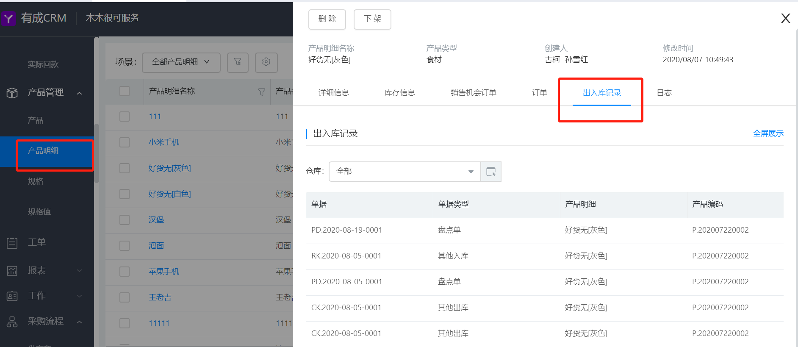
Task: Click filter icon in 产品明细名称 column header
Action: 262,92
